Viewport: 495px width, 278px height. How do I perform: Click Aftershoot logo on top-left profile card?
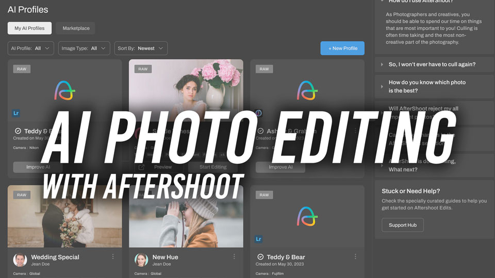pyautogui.click(x=65, y=91)
